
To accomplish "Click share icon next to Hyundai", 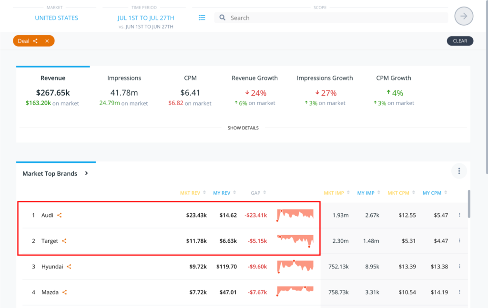I will coord(69,267).
